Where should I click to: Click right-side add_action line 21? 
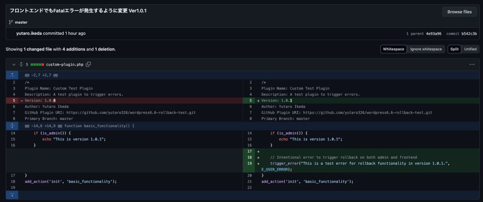coord(308,181)
